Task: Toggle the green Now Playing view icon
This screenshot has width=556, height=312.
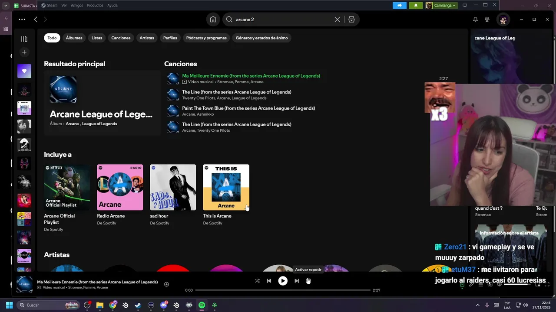Action: point(462,284)
